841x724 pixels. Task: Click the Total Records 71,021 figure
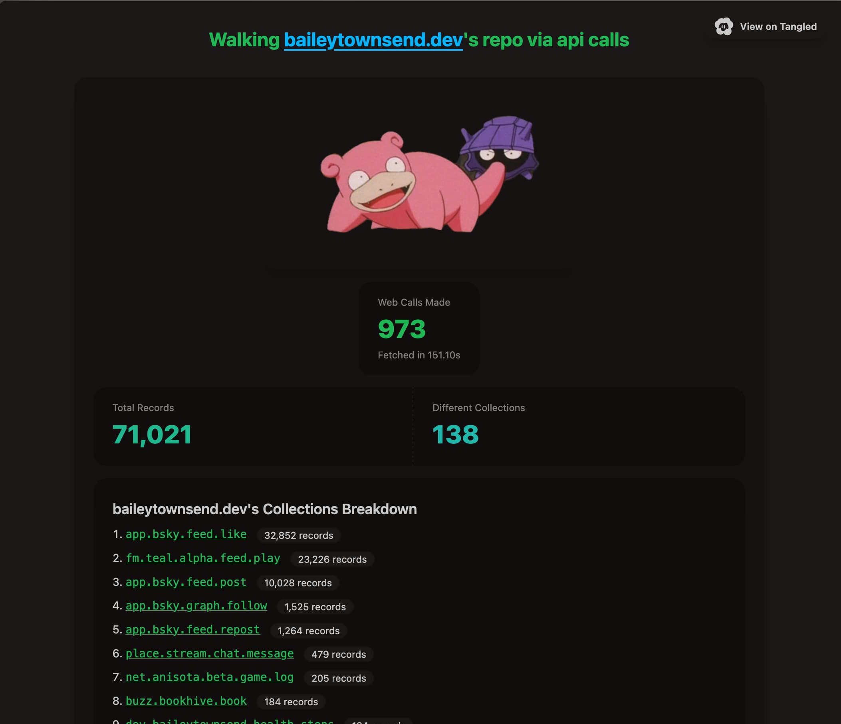pos(152,434)
